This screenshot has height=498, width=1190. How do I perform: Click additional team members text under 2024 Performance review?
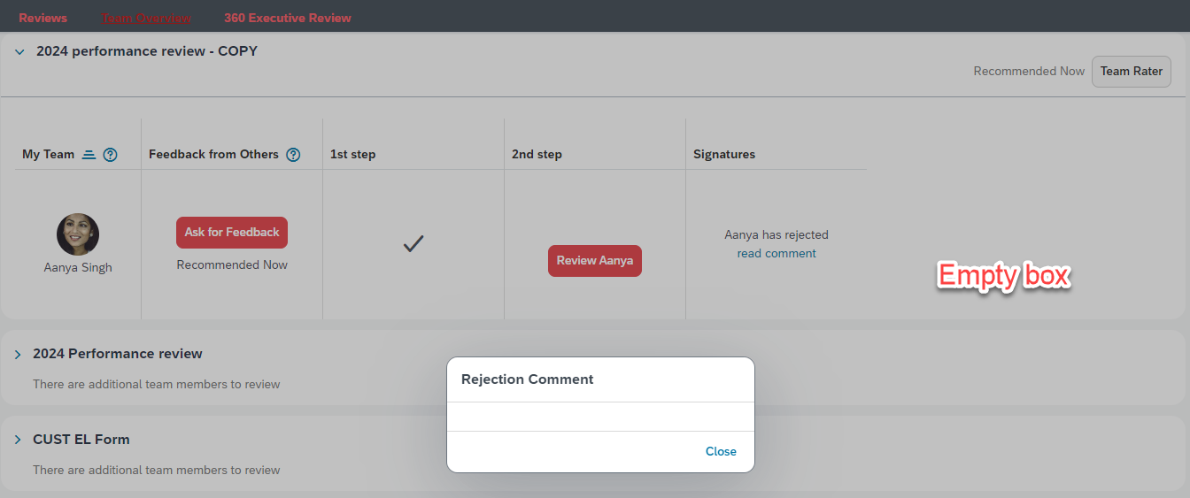pos(157,385)
